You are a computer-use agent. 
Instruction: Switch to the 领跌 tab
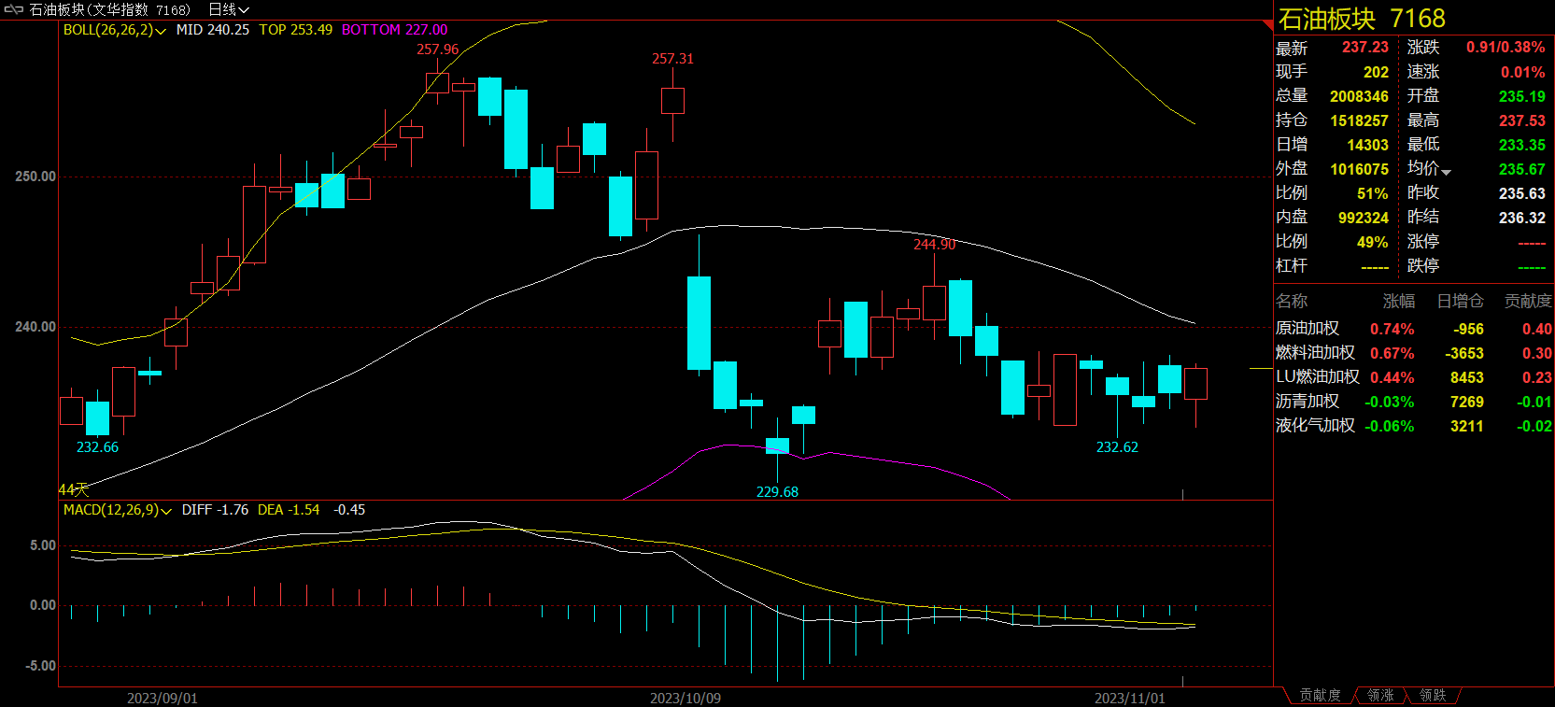tap(1433, 696)
